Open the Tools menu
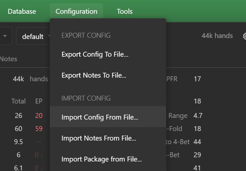Viewport: 246px width, 171px height. [x=125, y=11]
